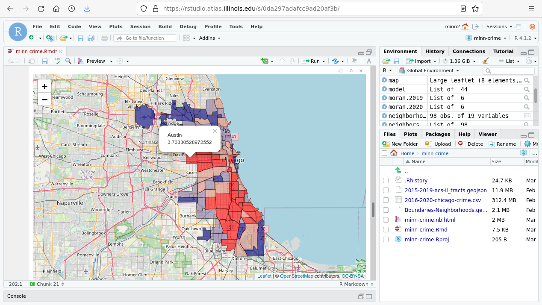Click the Go to file/function field

(144, 38)
